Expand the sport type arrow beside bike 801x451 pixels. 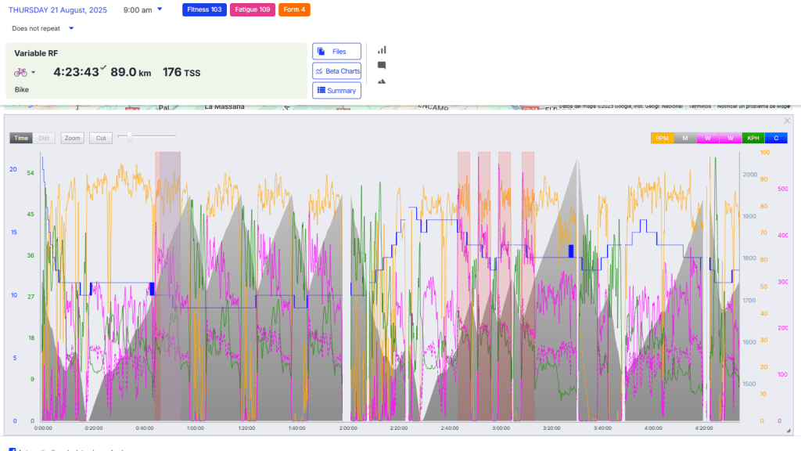pyautogui.click(x=34, y=73)
